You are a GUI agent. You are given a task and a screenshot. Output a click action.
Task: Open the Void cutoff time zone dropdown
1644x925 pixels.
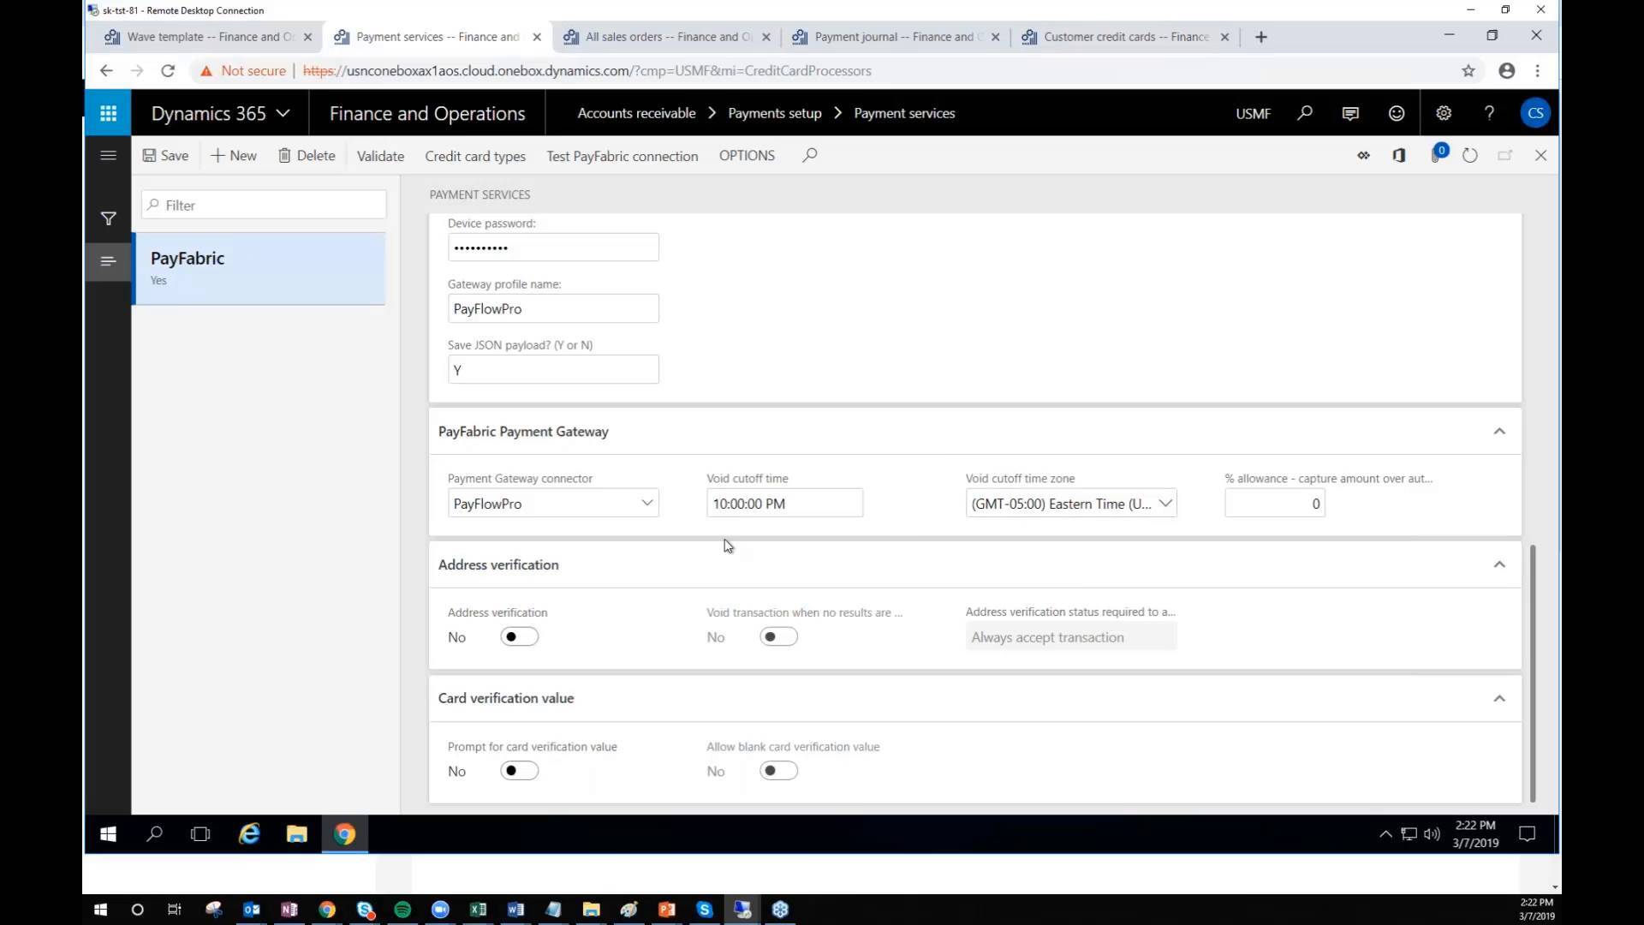(x=1165, y=504)
